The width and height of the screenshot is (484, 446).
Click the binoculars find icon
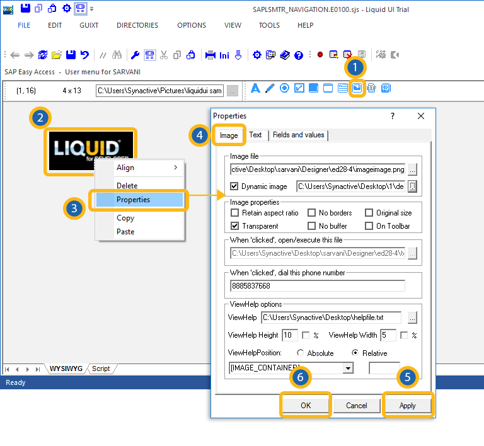(117, 55)
